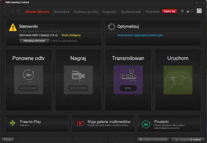
Task: Click the green Free-to-Play plus icon
Action: pos(12,123)
